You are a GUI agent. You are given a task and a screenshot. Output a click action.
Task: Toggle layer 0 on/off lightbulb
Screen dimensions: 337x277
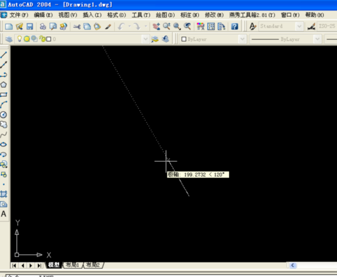click(x=20, y=39)
